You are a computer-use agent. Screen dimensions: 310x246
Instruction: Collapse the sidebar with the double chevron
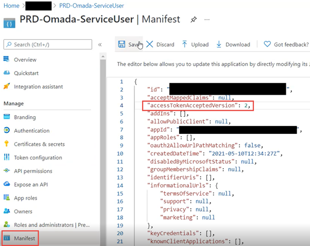[x=100, y=44]
